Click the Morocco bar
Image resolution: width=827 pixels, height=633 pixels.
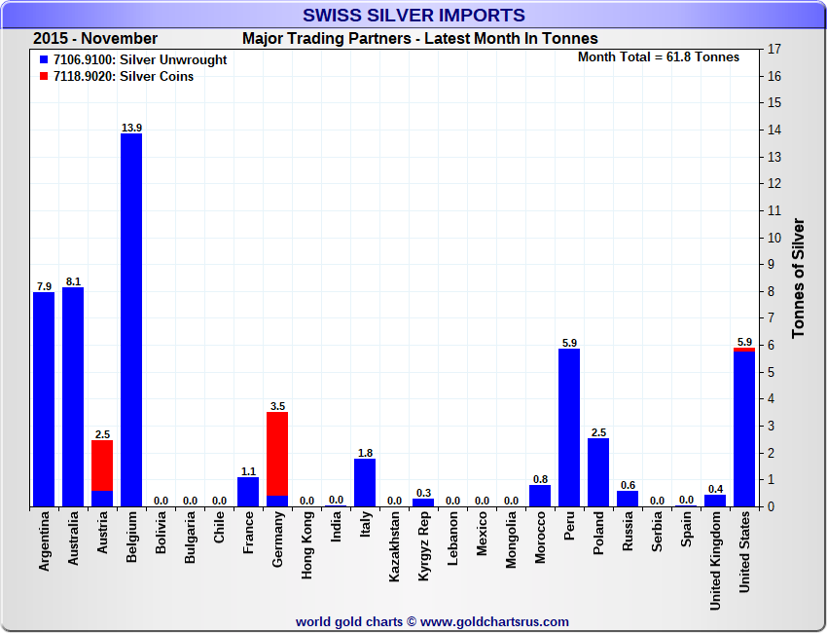click(540, 496)
